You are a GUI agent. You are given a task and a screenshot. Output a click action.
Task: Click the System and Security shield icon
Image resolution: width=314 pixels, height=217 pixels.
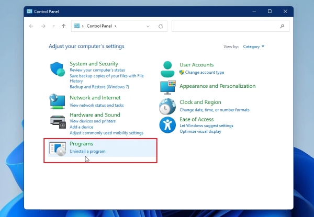pos(57,70)
